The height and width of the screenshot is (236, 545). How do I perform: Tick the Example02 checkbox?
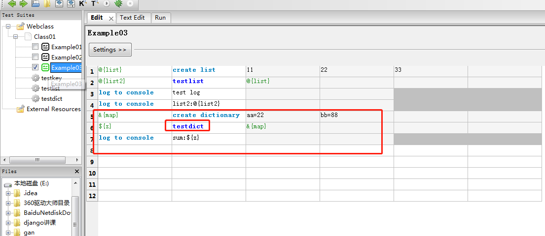[x=35, y=57]
